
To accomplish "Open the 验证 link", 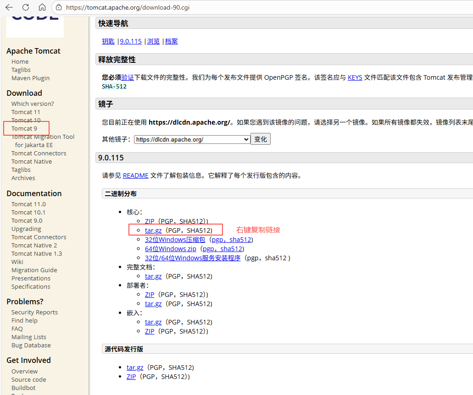I will [128, 77].
